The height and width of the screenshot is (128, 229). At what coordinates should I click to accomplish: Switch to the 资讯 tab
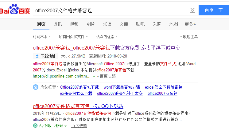click(x=57, y=24)
